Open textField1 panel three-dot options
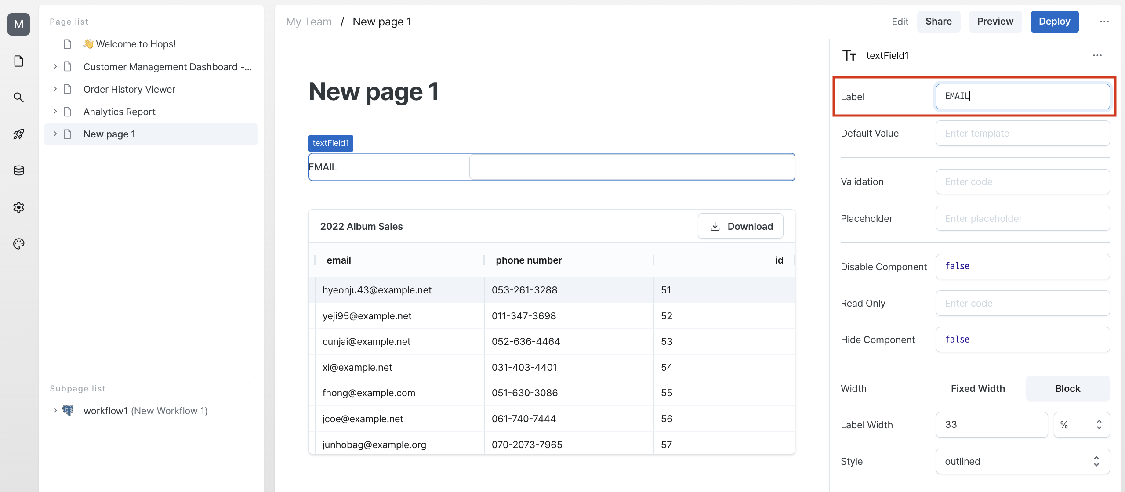 tap(1097, 55)
